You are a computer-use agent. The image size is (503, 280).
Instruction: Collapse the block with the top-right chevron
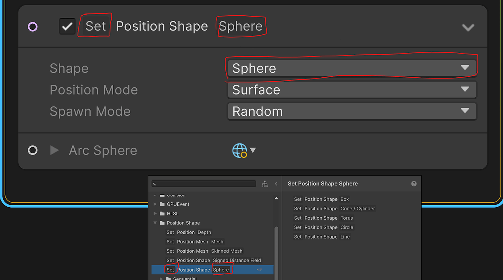(x=468, y=27)
